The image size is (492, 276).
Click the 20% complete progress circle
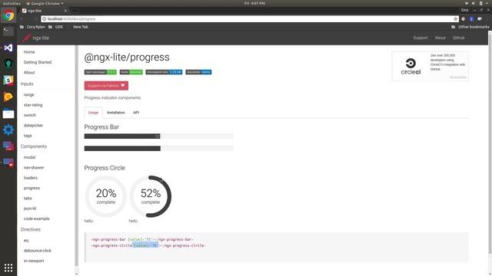(106, 196)
